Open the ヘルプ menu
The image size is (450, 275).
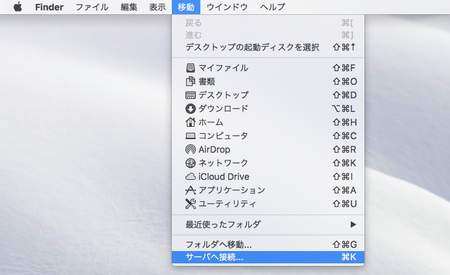pyautogui.click(x=272, y=7)
